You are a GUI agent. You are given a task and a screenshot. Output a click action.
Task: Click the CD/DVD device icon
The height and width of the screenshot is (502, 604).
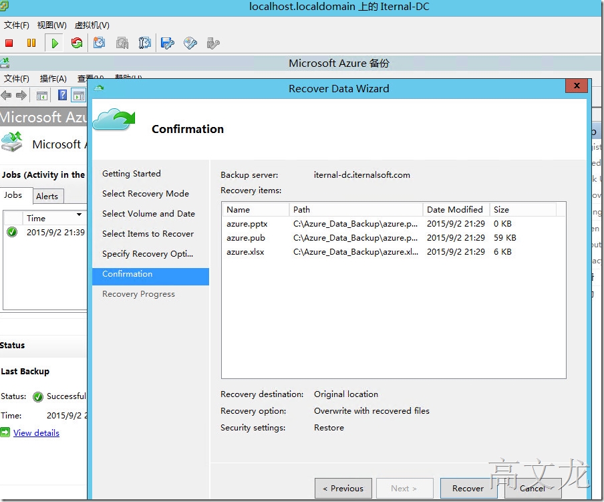pos(190,43)
